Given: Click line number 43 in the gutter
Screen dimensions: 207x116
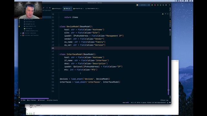Looking at the screenshot, I should click(x=53, y=54).
